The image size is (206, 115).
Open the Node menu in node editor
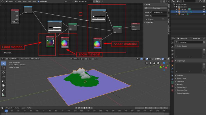coord(34,2)
